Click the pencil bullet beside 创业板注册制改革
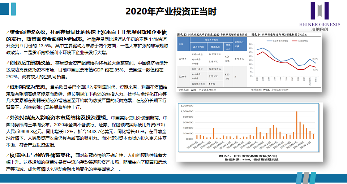Viewport: 347px width, 184px height. click(x=8, y=63)
